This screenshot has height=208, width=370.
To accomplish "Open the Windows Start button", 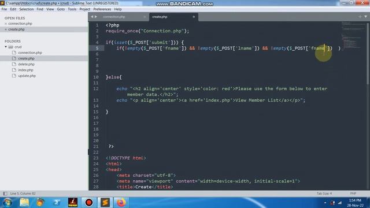I will point(8,202).
